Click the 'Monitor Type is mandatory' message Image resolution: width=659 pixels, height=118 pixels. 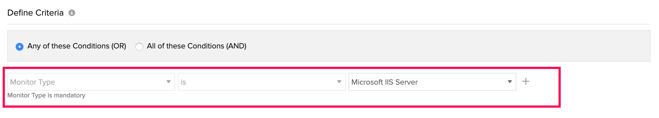46,95
